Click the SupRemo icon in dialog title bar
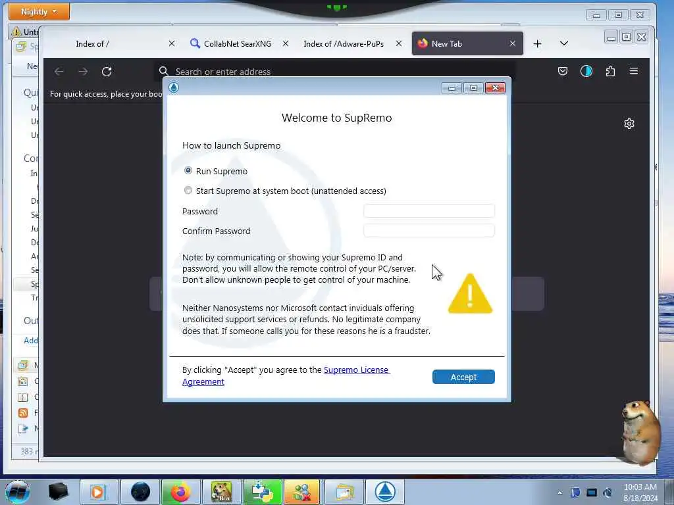Screen dimensions: 674x505 (x=174, y=87)
